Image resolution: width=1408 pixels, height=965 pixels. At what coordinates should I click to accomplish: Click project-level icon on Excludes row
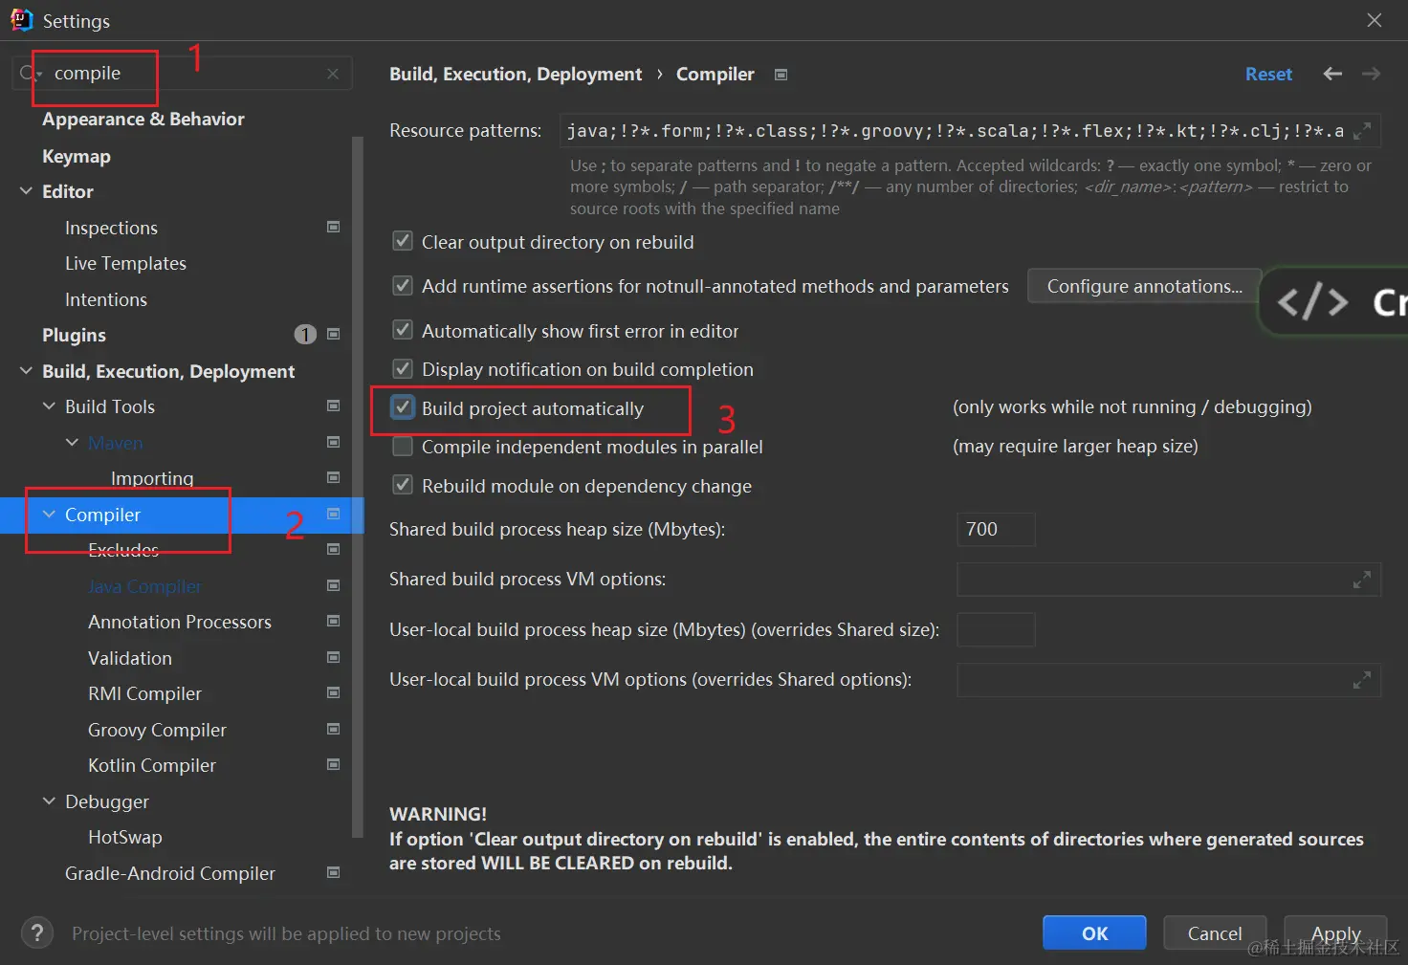[x=334, y=549]
